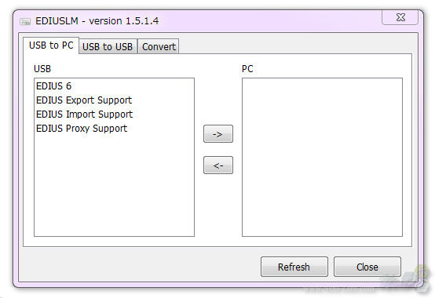Click blank area left of Refresh button
435x298 pixels.
[x=139, y=266]
